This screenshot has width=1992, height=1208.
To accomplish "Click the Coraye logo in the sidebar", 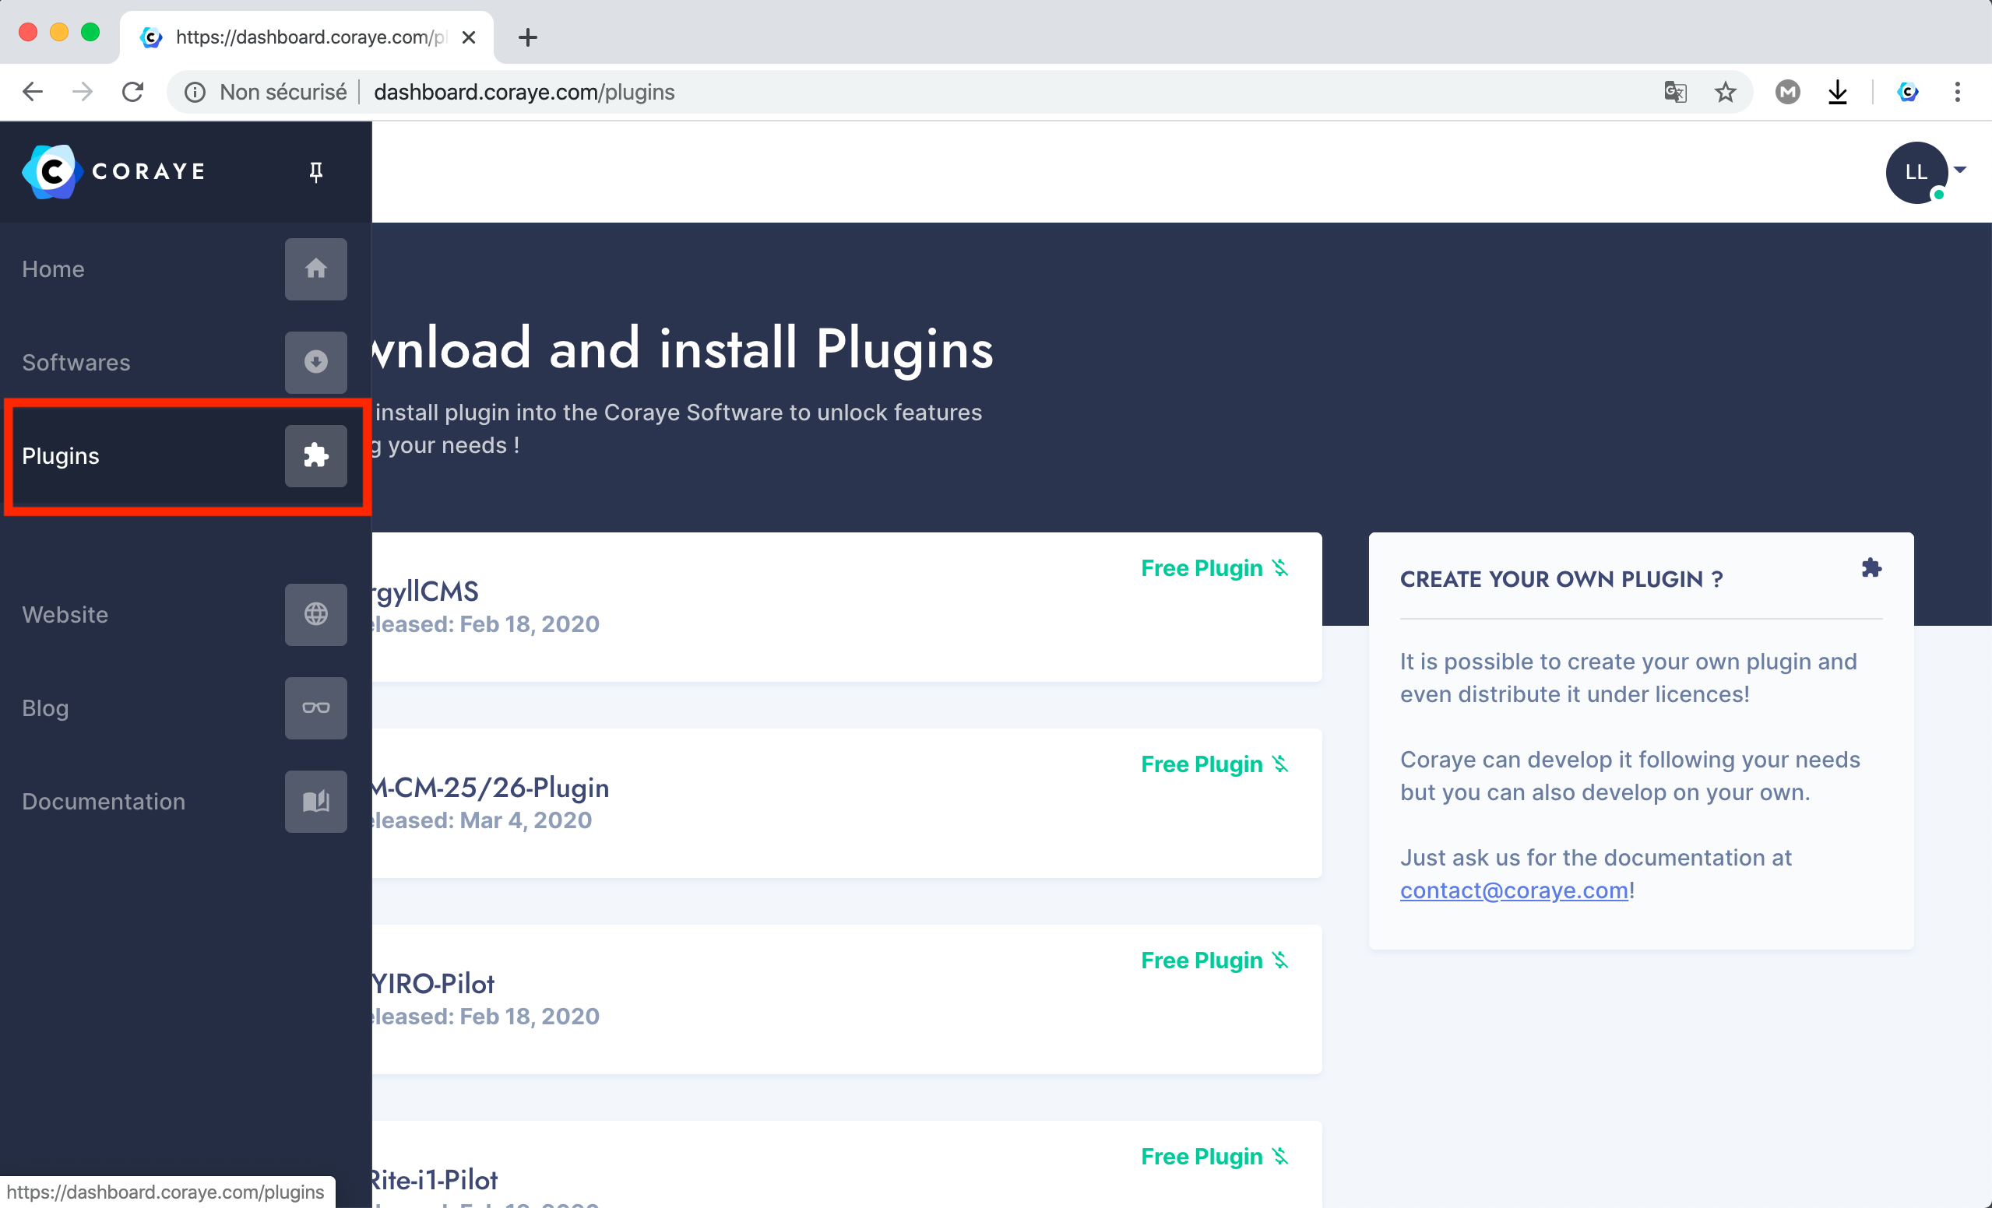I will tap(114, 171).
